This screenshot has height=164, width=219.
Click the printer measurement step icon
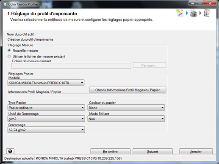[193, 13]
